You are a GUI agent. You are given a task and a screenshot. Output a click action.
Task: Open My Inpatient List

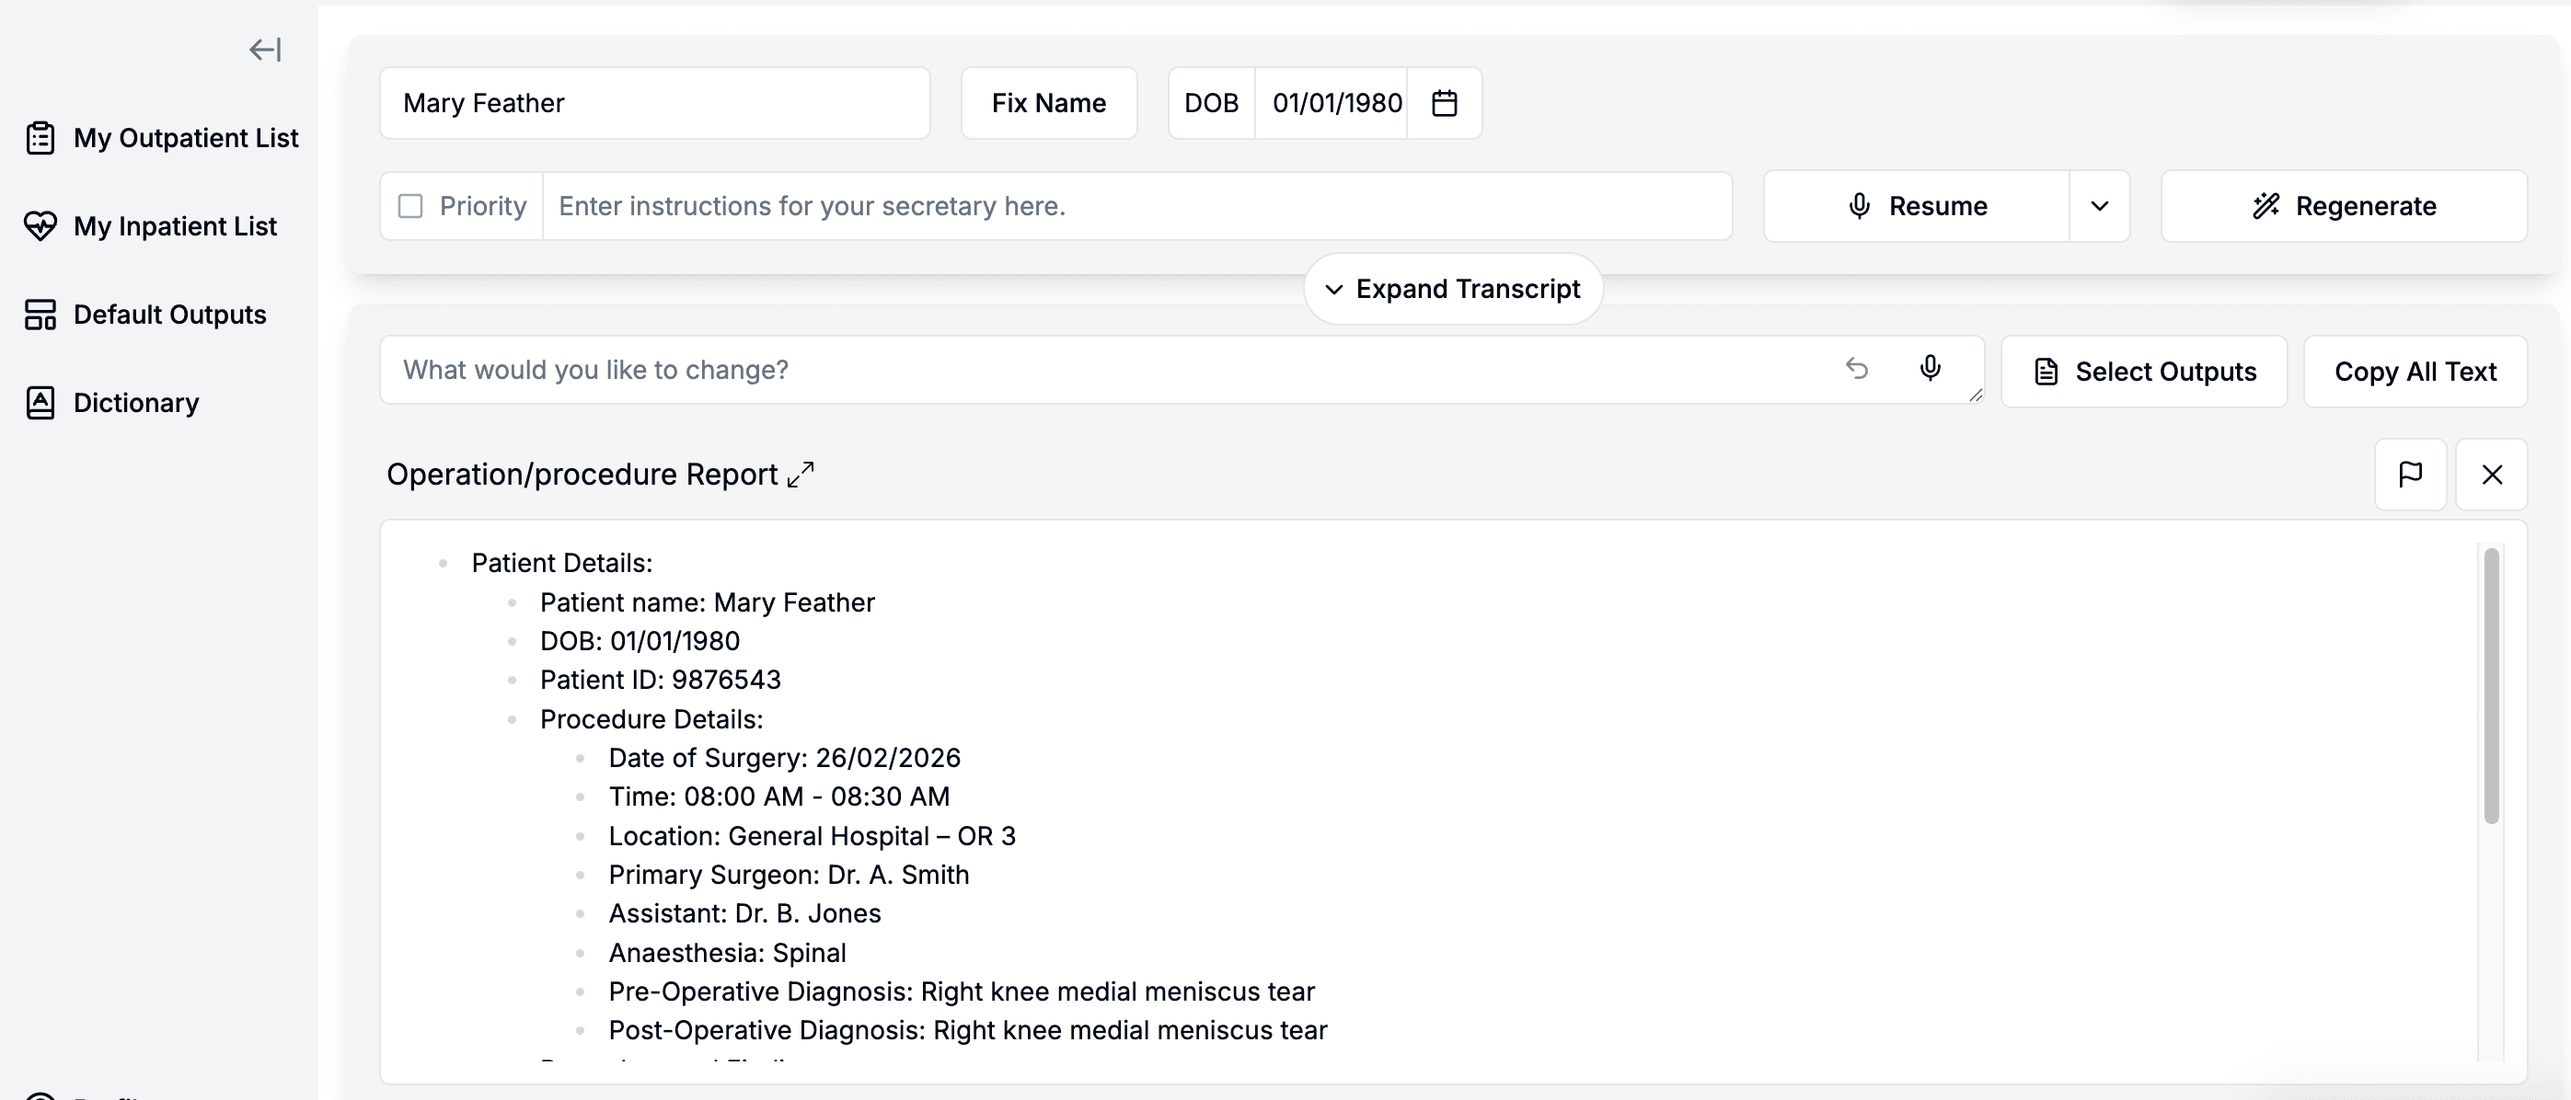coord(150,226)
